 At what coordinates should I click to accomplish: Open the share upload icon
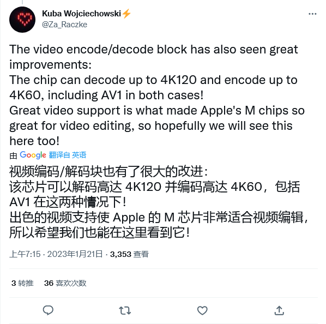[x=279, y=310]
